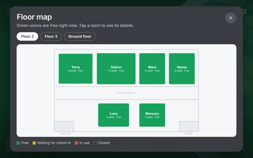Tap the Saturn room with 12 seats
Screen dimensions: 253x158
[x=116, y=69]
